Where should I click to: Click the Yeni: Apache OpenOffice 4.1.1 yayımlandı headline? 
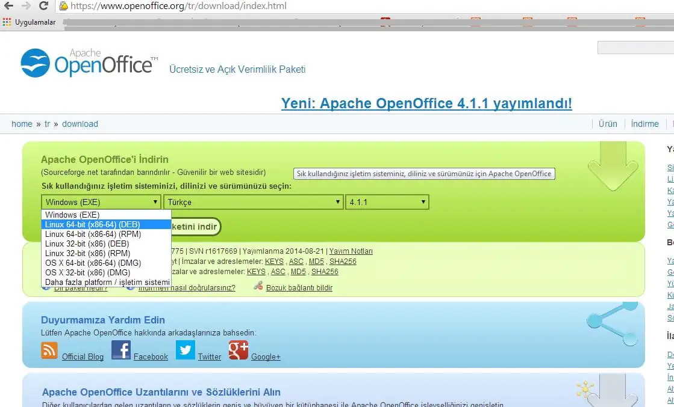[x=426, y=103]
